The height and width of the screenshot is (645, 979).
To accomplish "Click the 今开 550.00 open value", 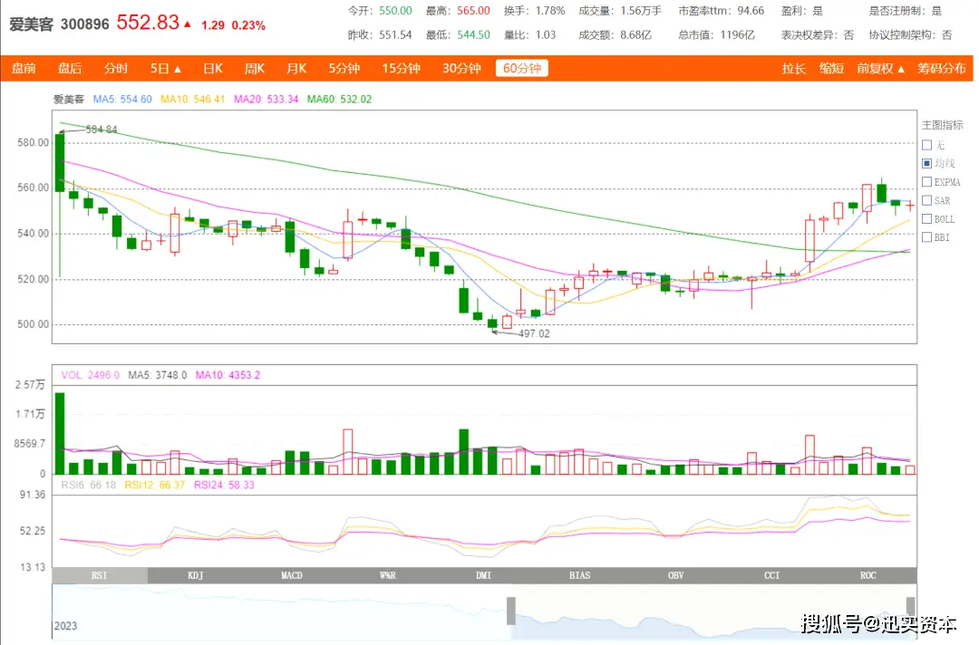I will click(x=395, y=11).
